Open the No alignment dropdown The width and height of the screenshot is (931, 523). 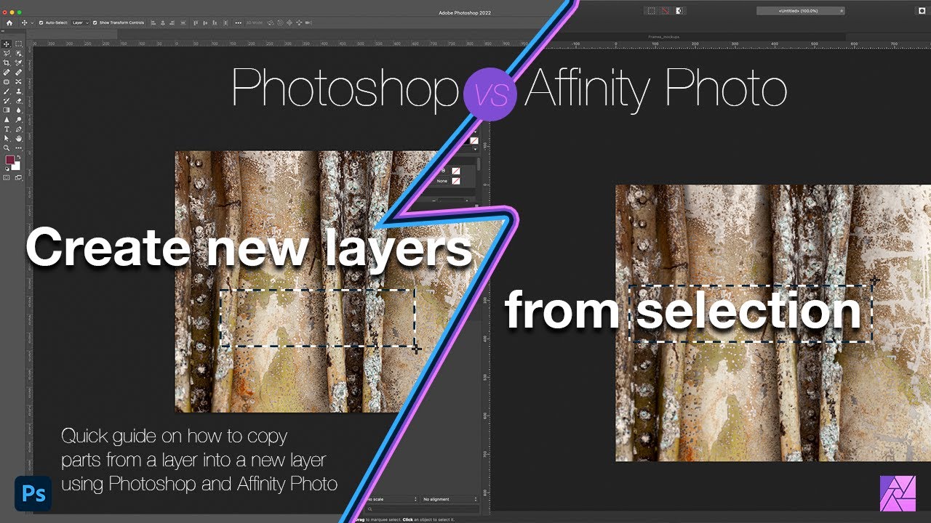[x=450, y=499]
